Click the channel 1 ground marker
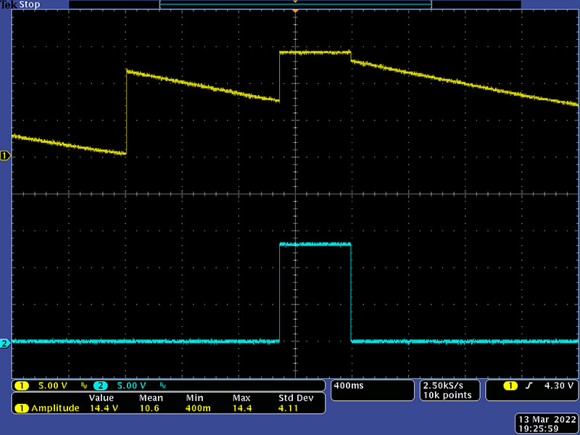The image size is (580, 435). click(x=5, y=156)
